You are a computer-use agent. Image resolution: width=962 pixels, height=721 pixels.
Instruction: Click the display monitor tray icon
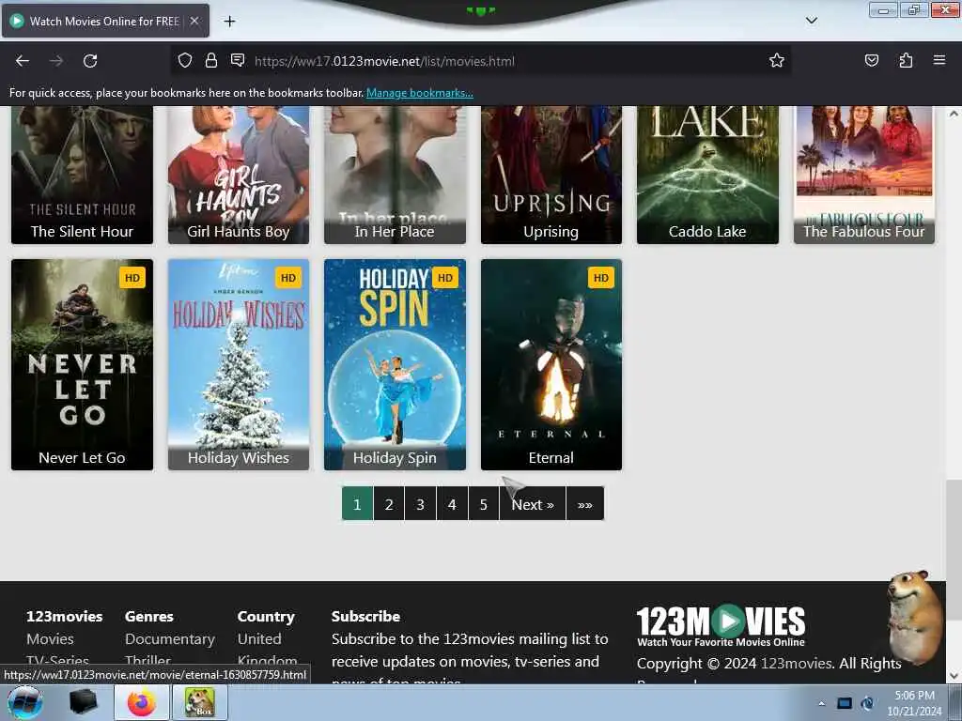click(x=845, y=703)
